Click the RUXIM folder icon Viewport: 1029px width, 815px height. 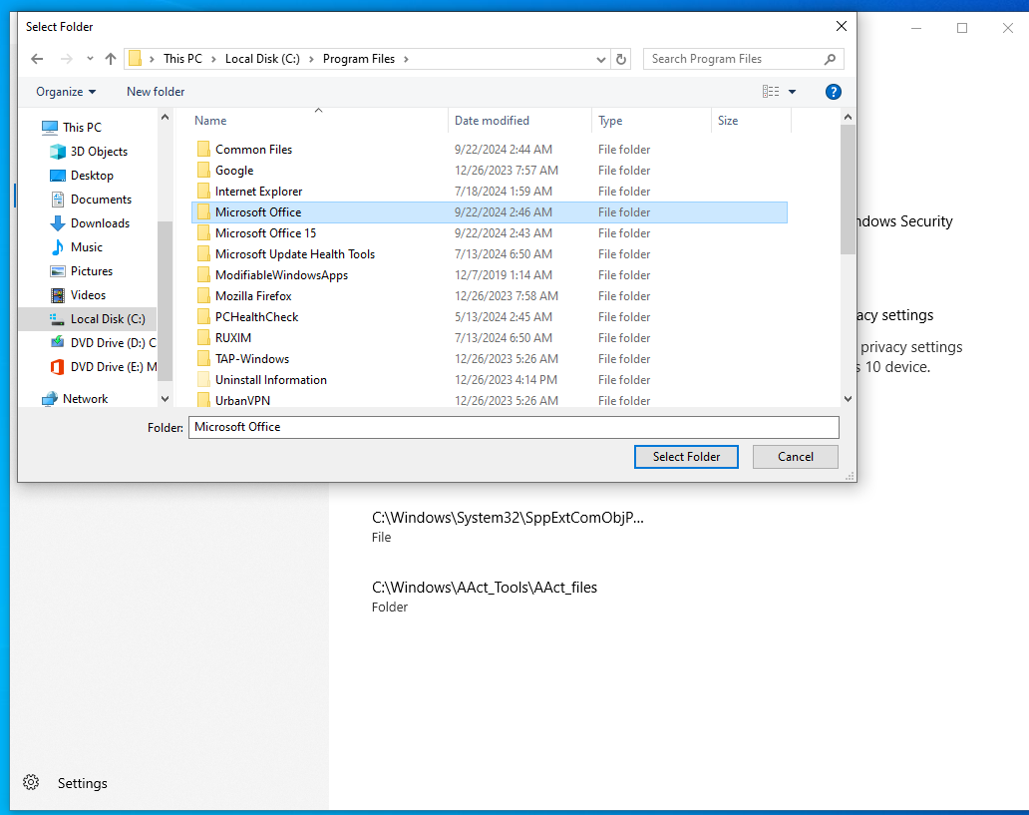pos(203,338)
